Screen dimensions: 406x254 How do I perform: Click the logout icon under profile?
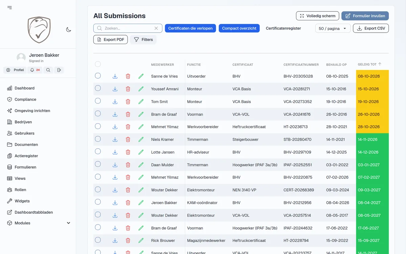tap(59, 70)
